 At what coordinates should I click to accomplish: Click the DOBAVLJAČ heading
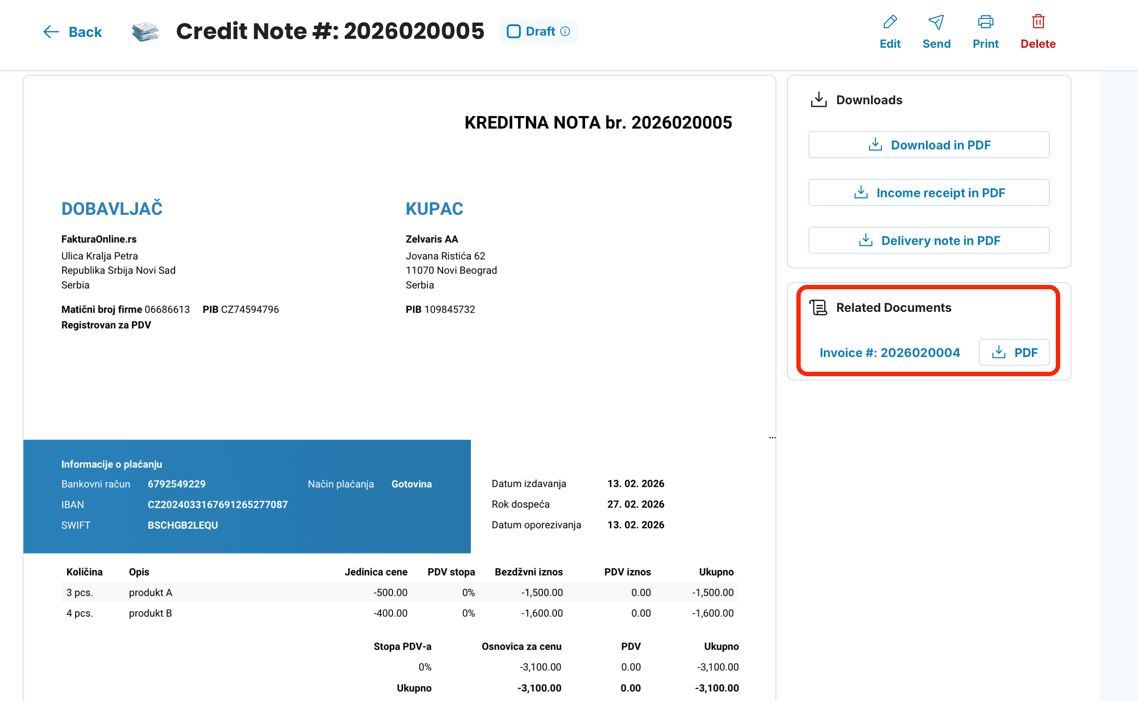pos(112,208)
